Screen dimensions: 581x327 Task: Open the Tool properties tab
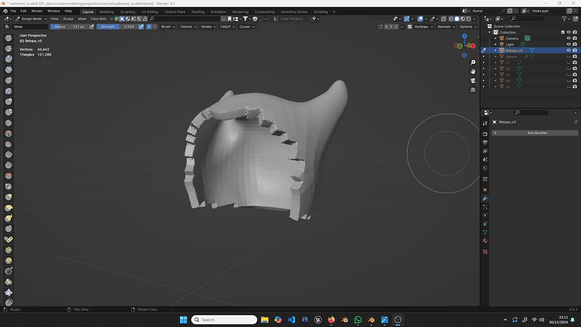click(x=485, y=123)
